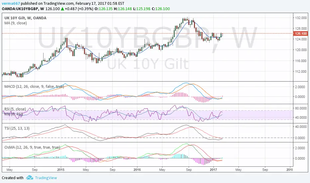Click the green up-arrow price change icon
Image resolution: width=310 pixels, height=183 pixels.
click(62, 9)
